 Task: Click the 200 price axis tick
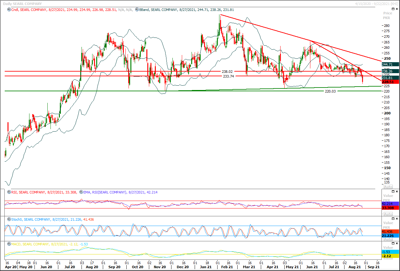[387, 113]
